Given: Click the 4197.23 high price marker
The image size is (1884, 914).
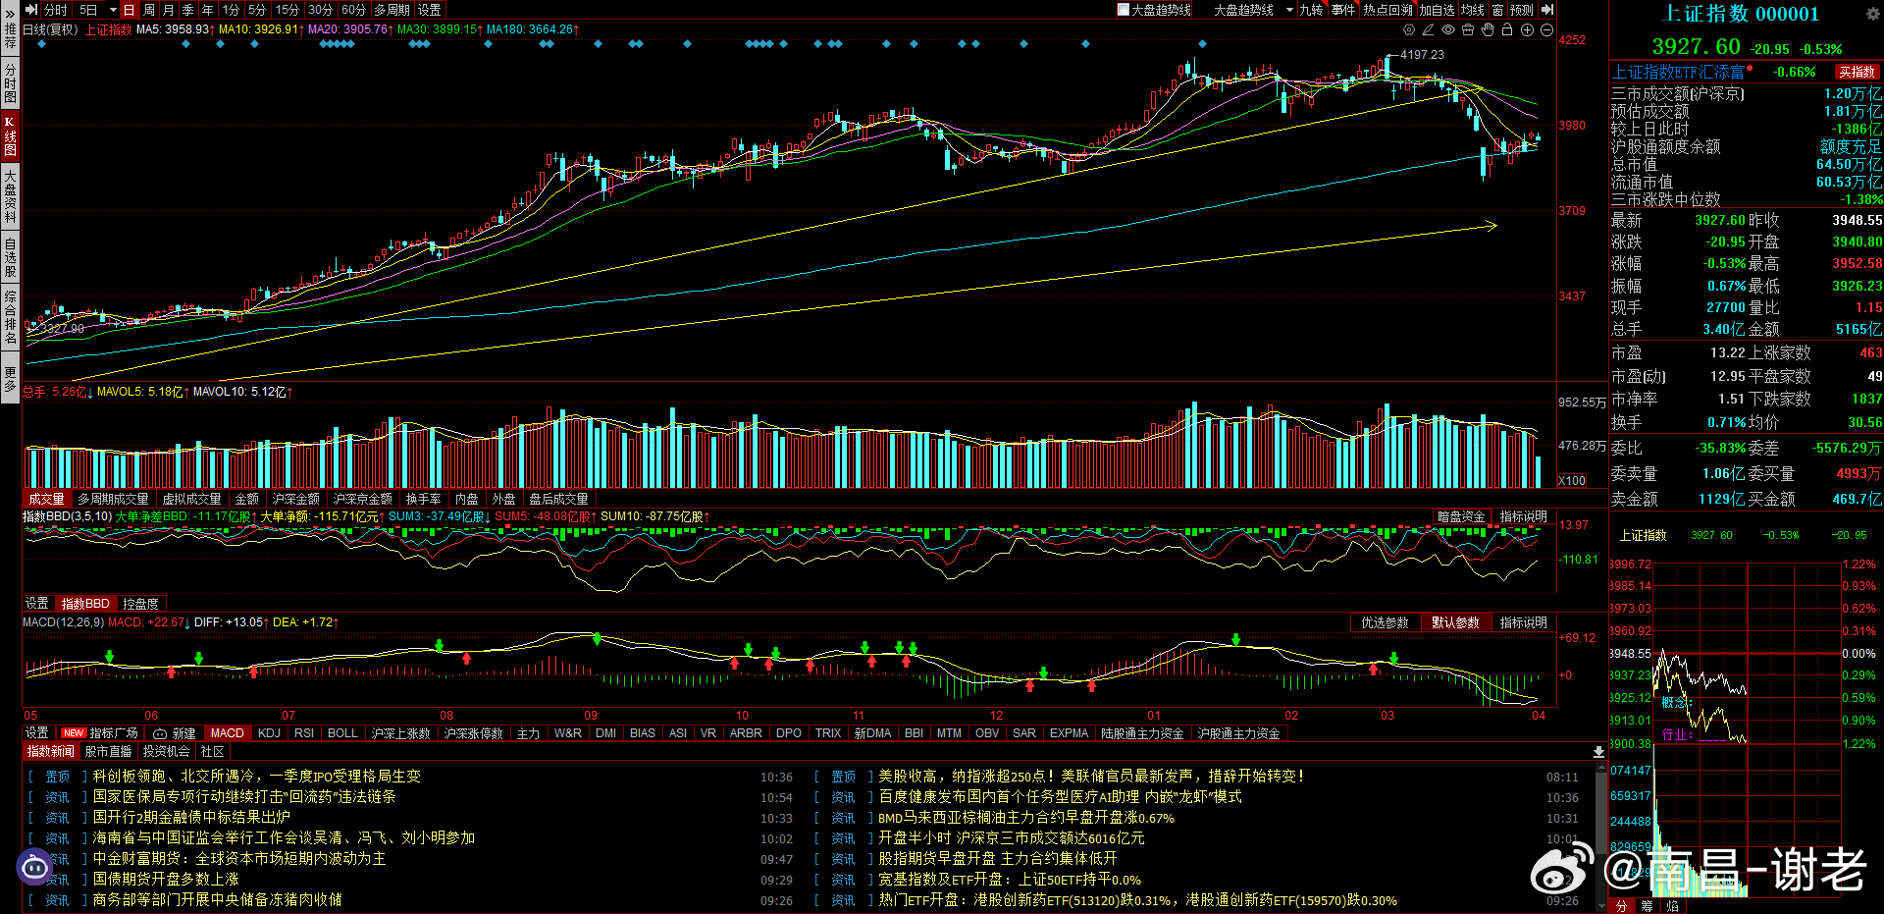Looking at the screenshot, I should tap(1422, 55).
